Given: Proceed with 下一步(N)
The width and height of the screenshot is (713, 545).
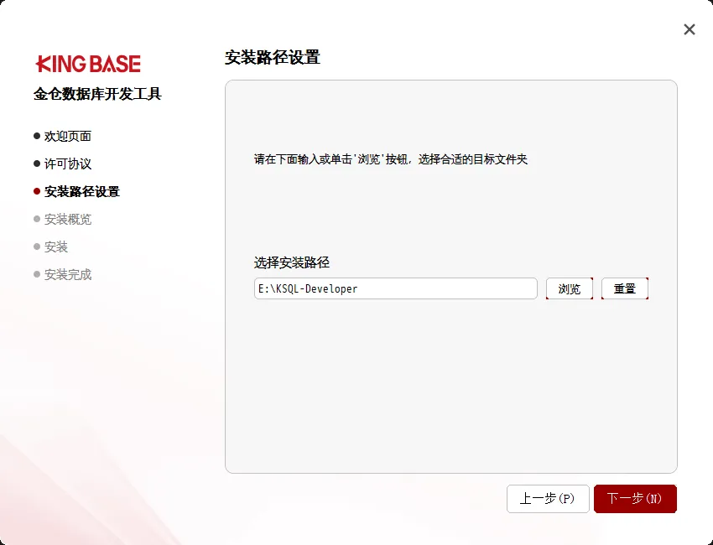Looking at the screenshot, I should coord(635,499).
